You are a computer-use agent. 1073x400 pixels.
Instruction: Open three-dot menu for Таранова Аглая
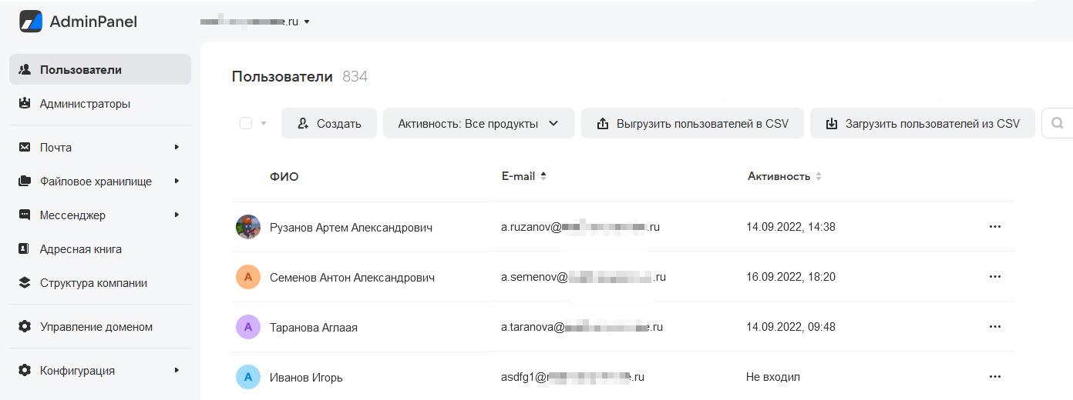[994, 327]
